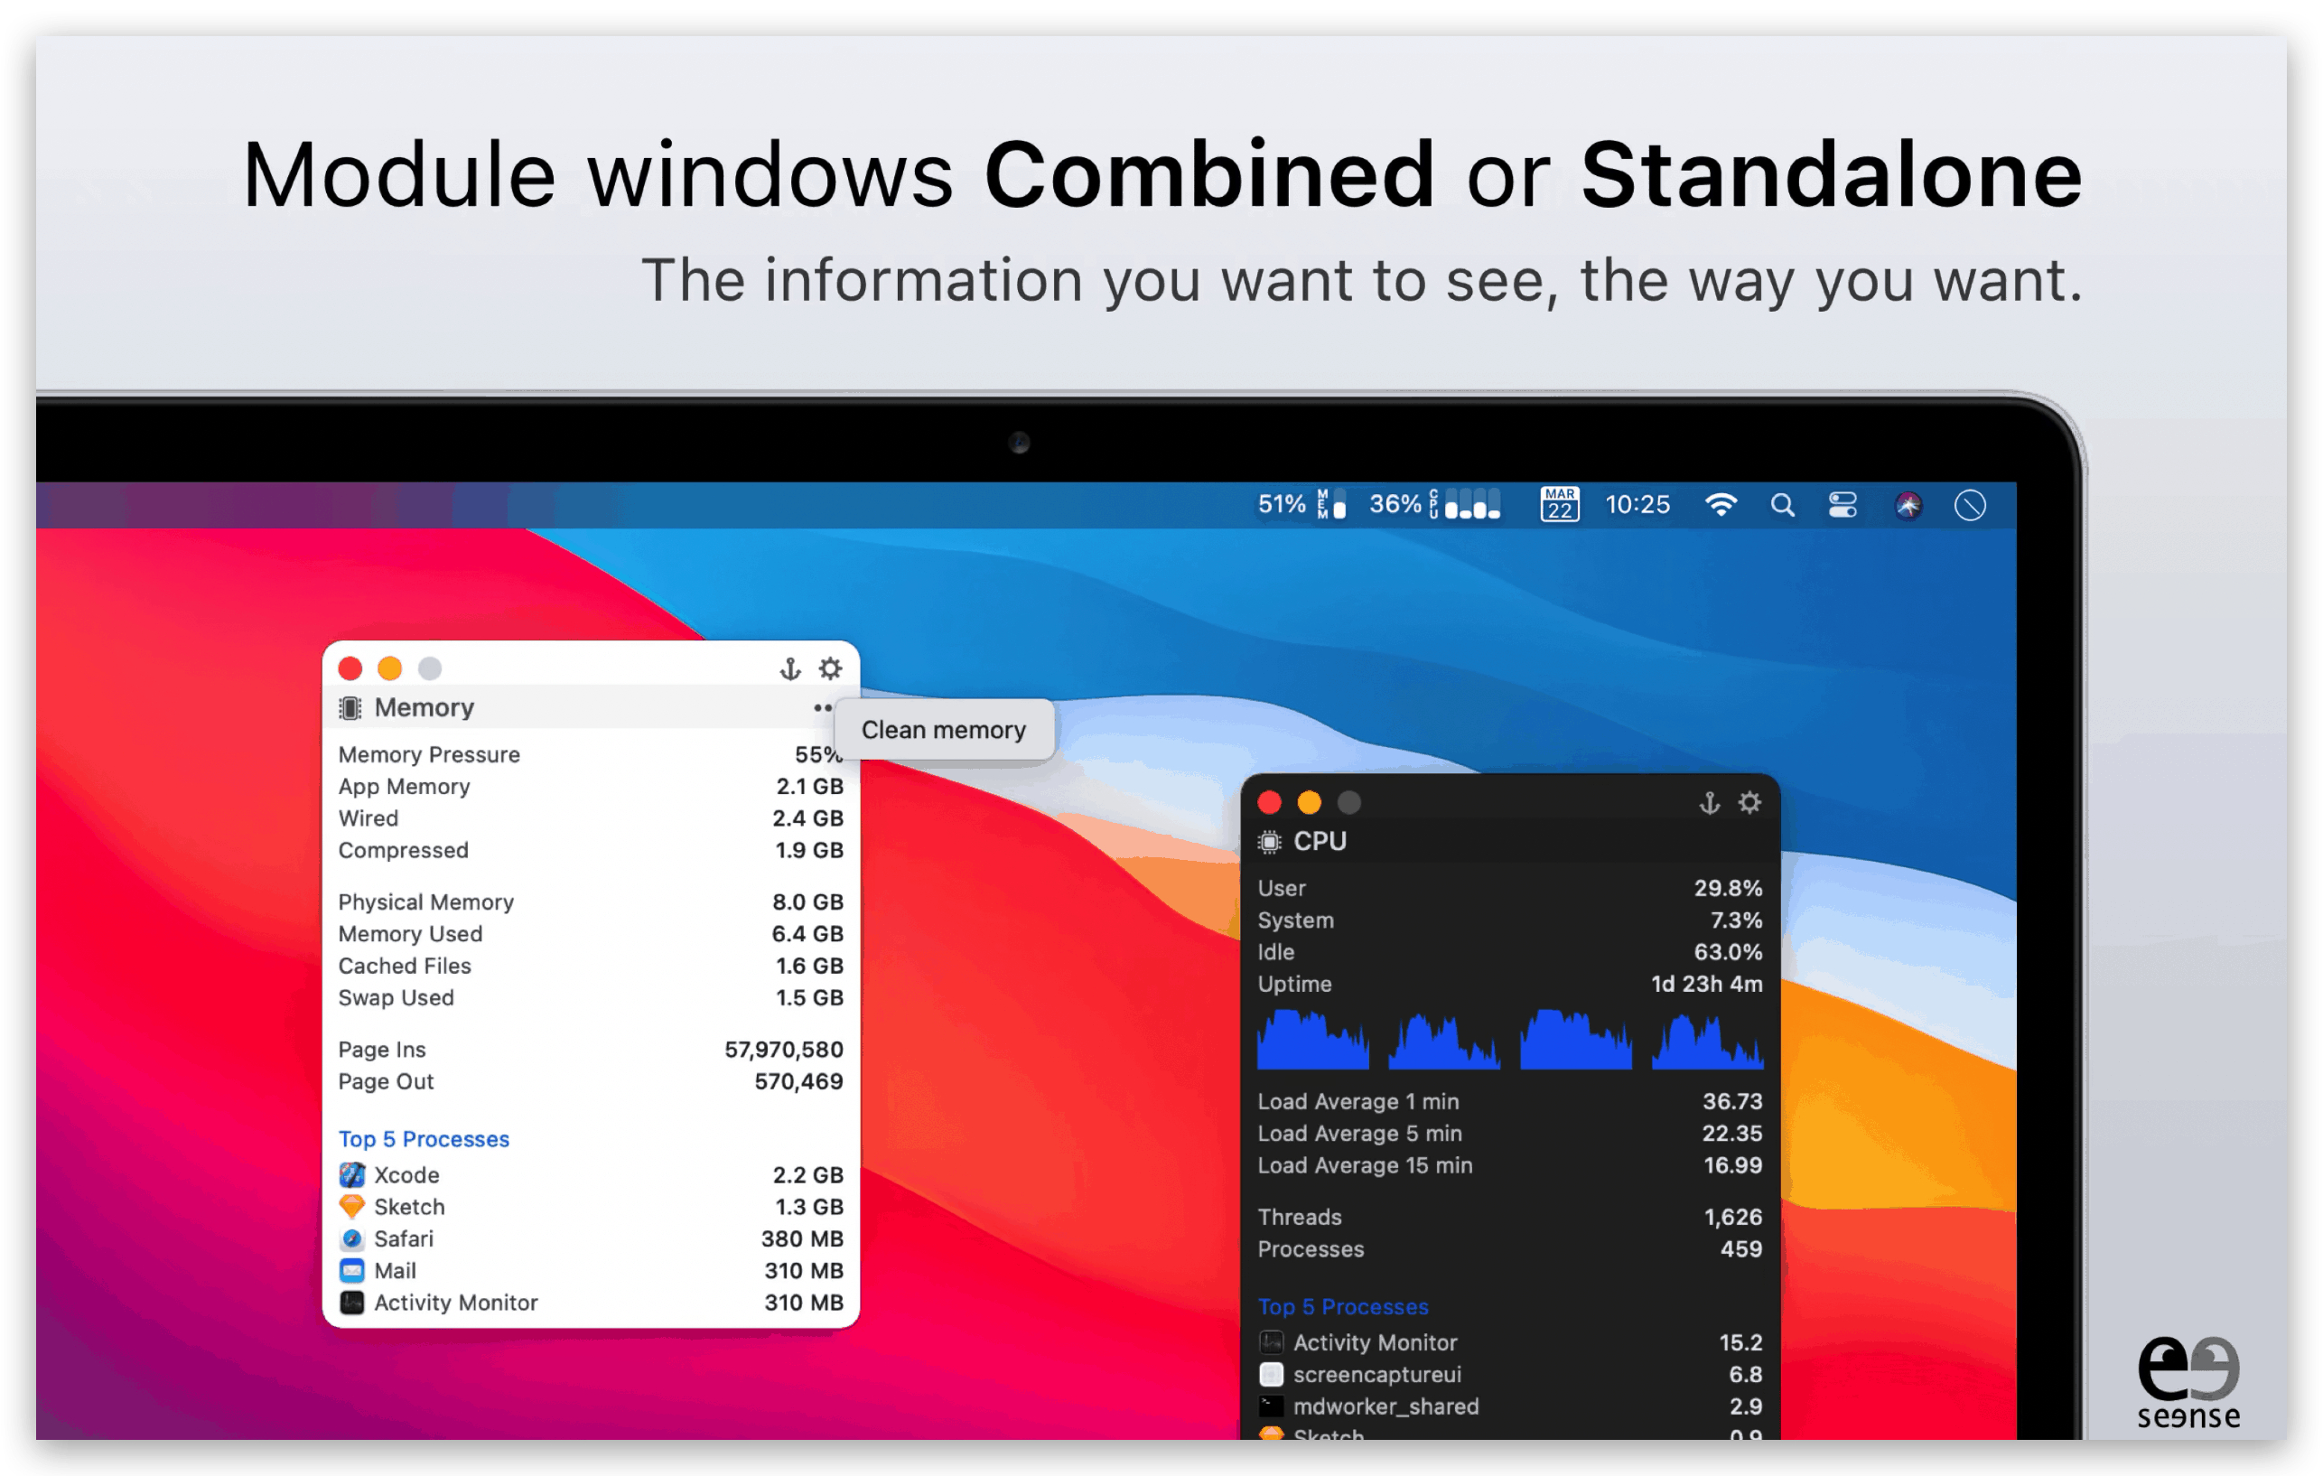
Task: Click Mail icon in Memory top processes
Action: pos(352,1271)
